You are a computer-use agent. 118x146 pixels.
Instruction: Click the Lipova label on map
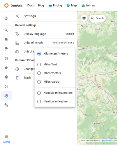click(x=84, y=48)
